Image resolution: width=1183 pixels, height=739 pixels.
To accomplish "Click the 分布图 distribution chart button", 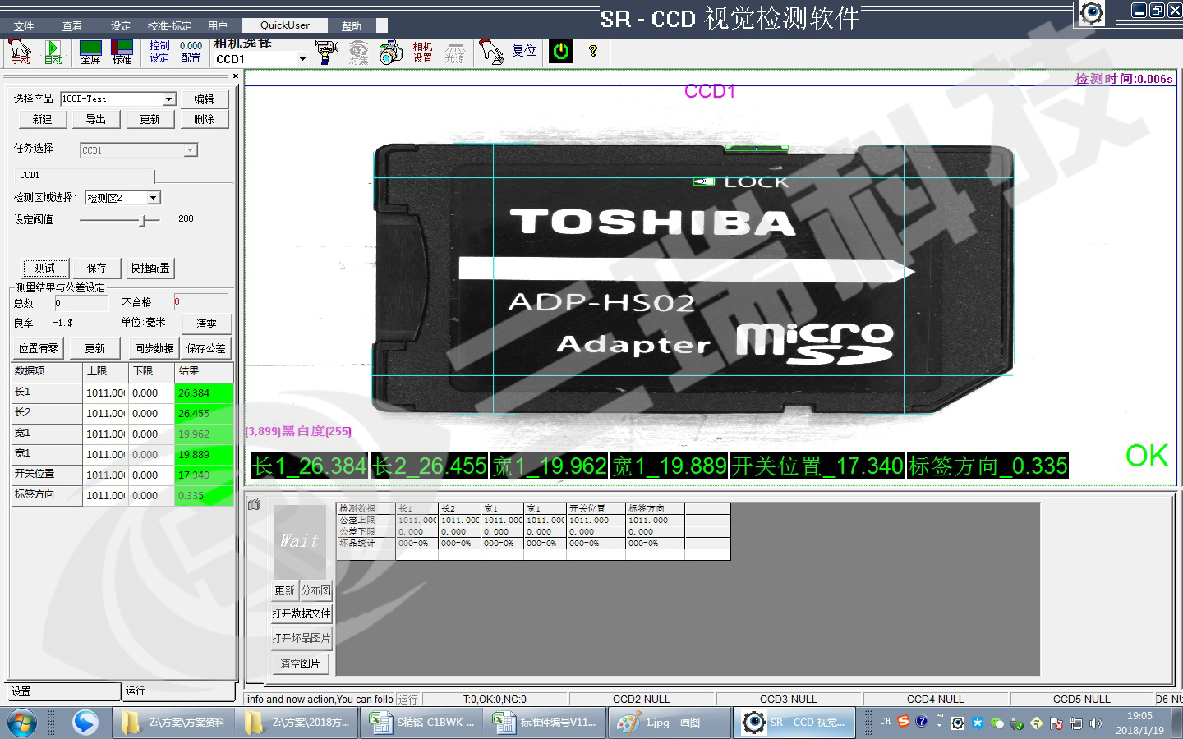I will tap(316, 590).
